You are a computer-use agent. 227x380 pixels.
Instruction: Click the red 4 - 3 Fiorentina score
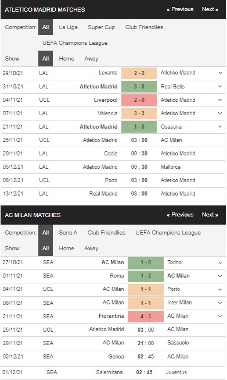coord(146,316)
